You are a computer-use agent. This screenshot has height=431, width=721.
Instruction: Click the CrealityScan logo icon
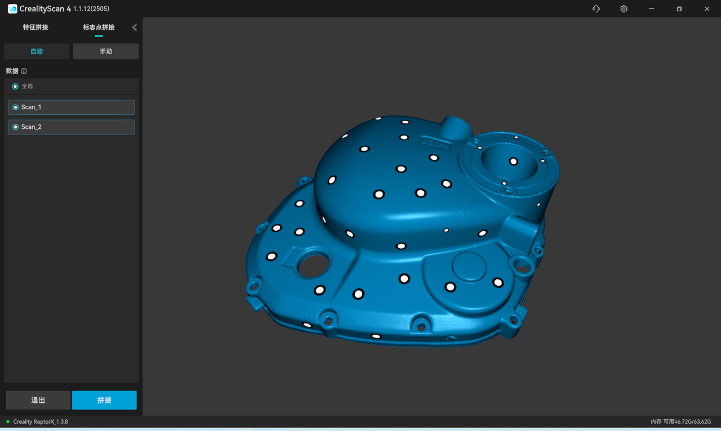point(12,9)
